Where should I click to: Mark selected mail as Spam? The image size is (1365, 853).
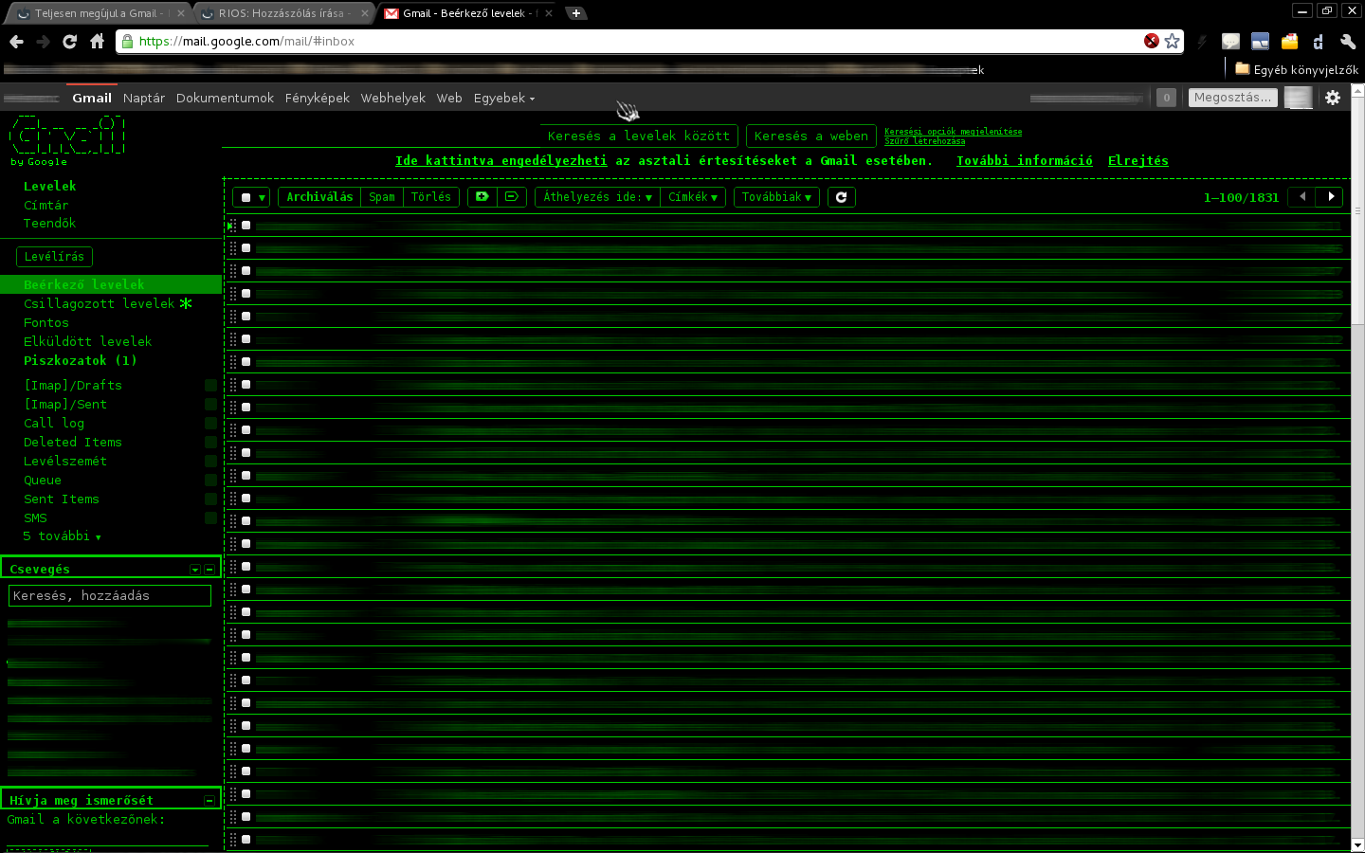pyautogui.click(x=382, y=197)
